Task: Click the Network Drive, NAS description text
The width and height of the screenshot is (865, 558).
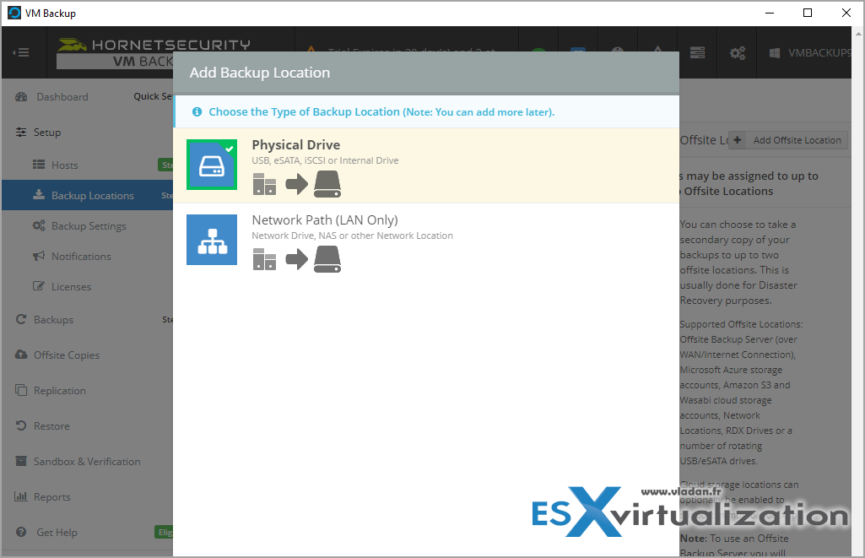Action: (352, 236)
